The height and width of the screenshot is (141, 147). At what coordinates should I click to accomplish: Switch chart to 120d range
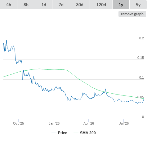(101, 5)
